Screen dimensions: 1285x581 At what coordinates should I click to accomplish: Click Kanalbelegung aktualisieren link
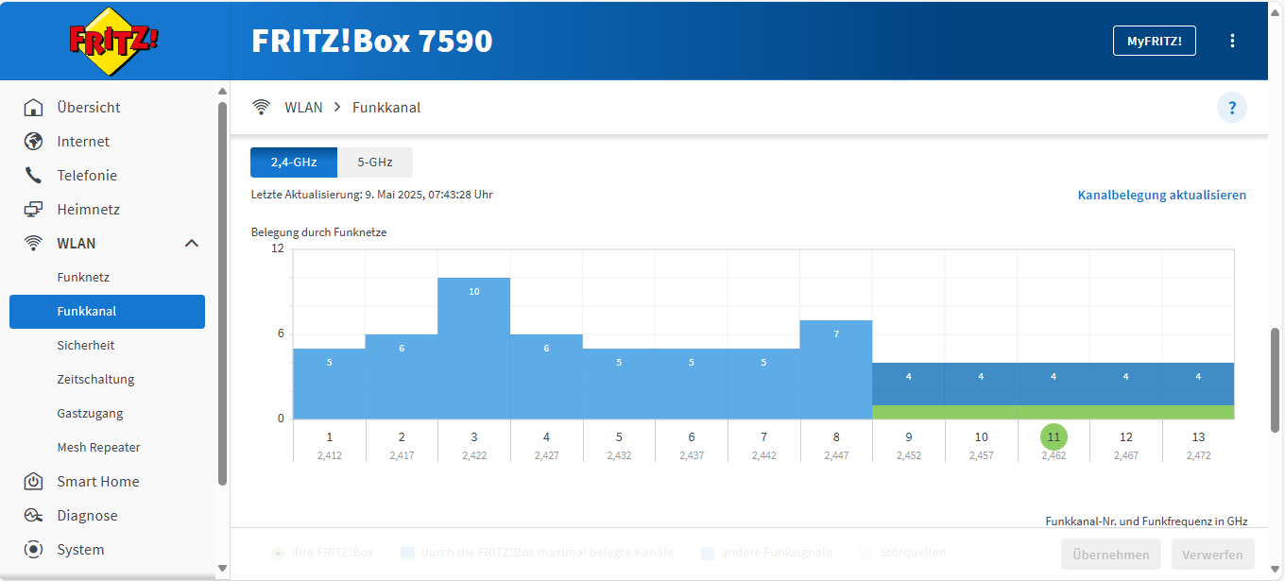point(1161,196)
